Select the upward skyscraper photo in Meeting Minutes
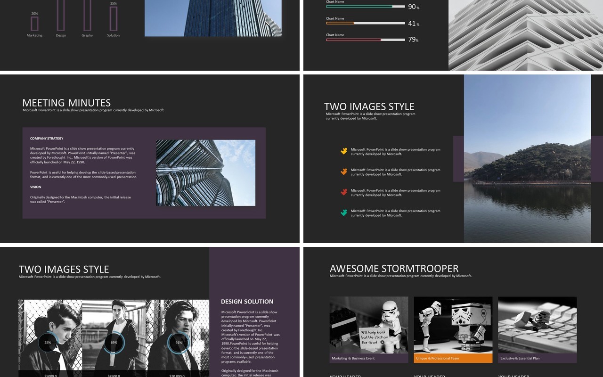Viewport: 603px width, 377px height. [x=206, y=173]
